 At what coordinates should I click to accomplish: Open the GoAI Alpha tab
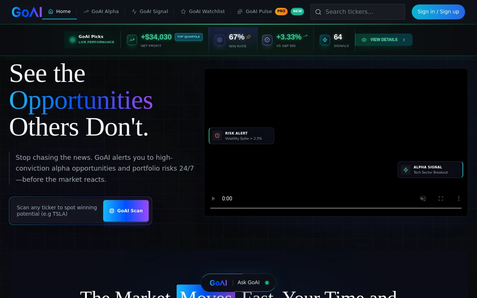[x=101, y=12]
